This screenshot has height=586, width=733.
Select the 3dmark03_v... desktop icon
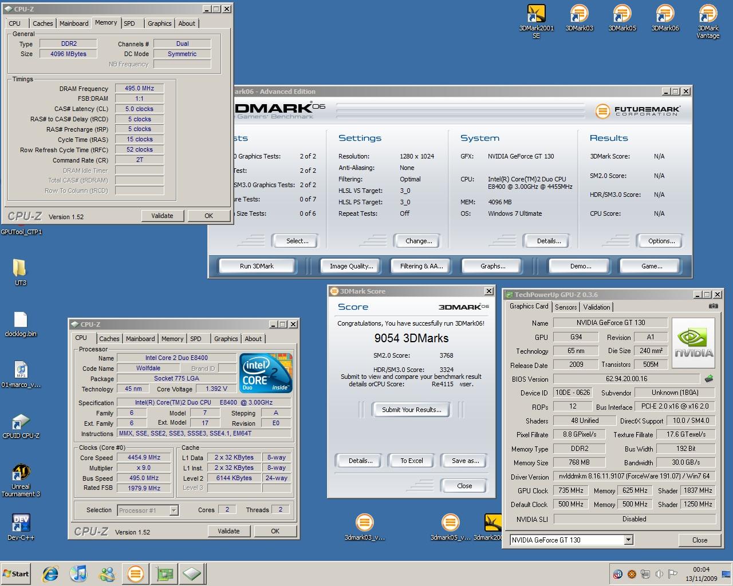pos(364,527)
